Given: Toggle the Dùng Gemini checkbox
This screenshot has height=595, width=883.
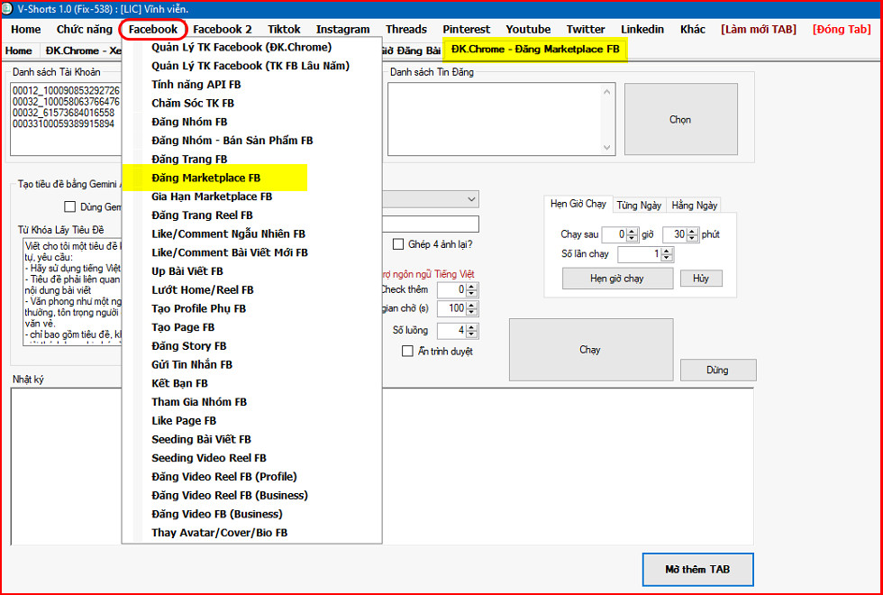Looking at the screenshot, I should tap(70, 206).
